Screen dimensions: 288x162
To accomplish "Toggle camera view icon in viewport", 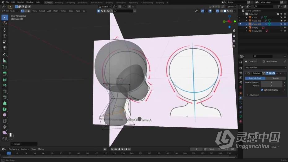I will [x=234, y=41].
